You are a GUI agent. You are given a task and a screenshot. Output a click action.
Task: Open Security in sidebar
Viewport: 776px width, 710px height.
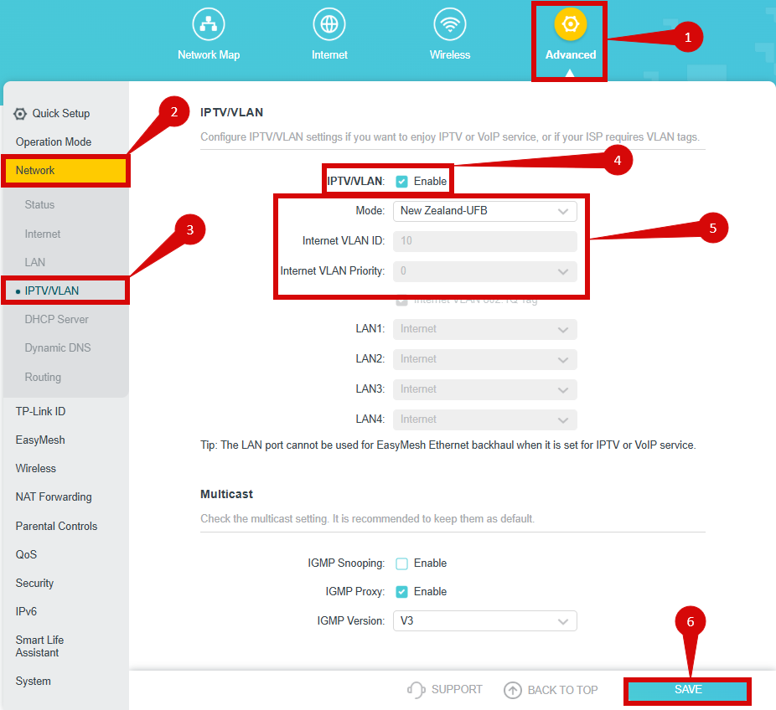click(34, 584)
